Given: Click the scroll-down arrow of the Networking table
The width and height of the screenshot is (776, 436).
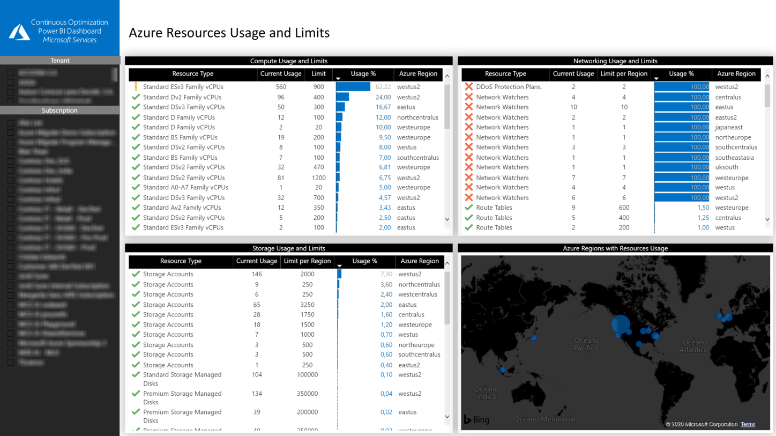Looking at the screenshot, I should (767, 219).
